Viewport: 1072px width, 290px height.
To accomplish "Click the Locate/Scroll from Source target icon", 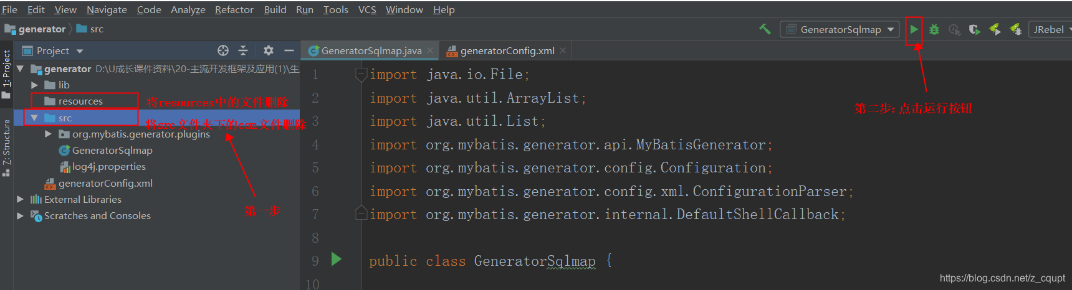I will pos(223,50).
